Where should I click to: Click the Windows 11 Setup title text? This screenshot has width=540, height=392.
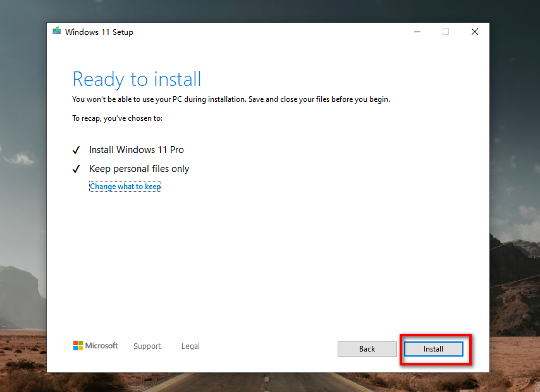click(99, 32)
